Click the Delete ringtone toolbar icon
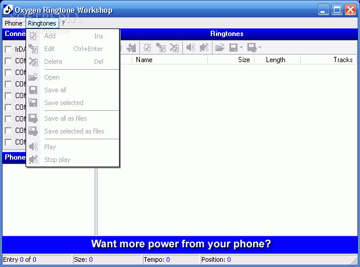The image size is (360, 267). [174, 48]
